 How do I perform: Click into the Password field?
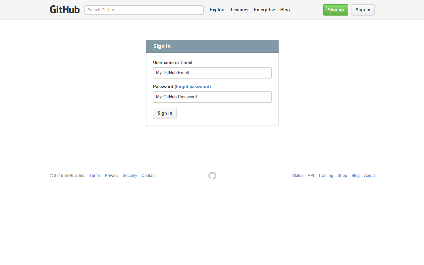pos(212,97)
